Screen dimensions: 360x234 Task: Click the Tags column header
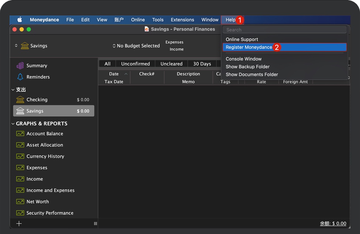point(226,82)
